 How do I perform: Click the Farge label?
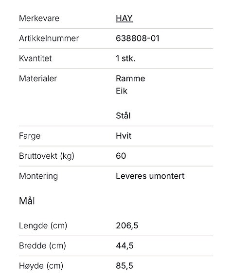(30, 136)
